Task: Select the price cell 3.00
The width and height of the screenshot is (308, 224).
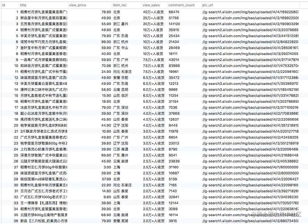Action: coord(107,167)
